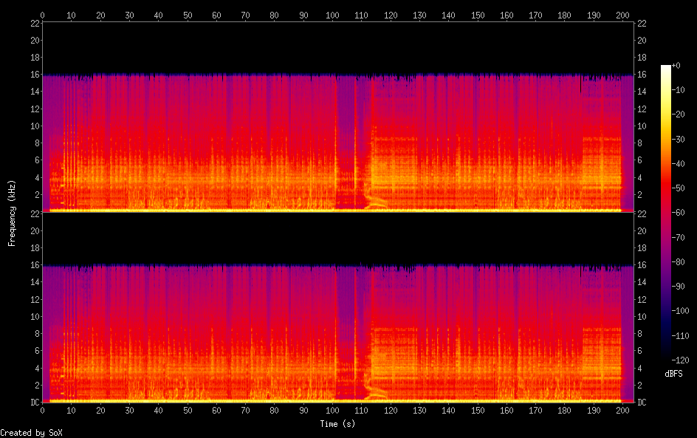Screen dimensions: 697x438
Task: Click the 'Frequency (kHz)' vertical axis label
Action: [x=12, y=212]
